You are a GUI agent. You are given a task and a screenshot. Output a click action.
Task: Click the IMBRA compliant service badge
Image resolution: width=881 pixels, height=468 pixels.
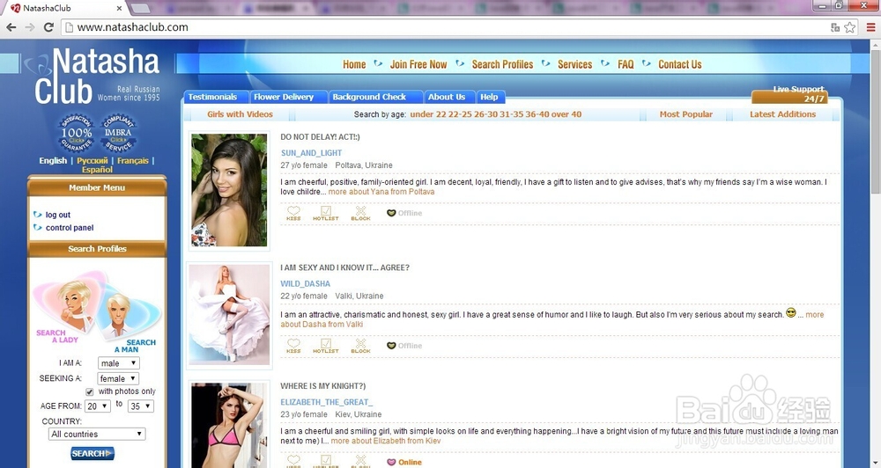tap(118, 134)
